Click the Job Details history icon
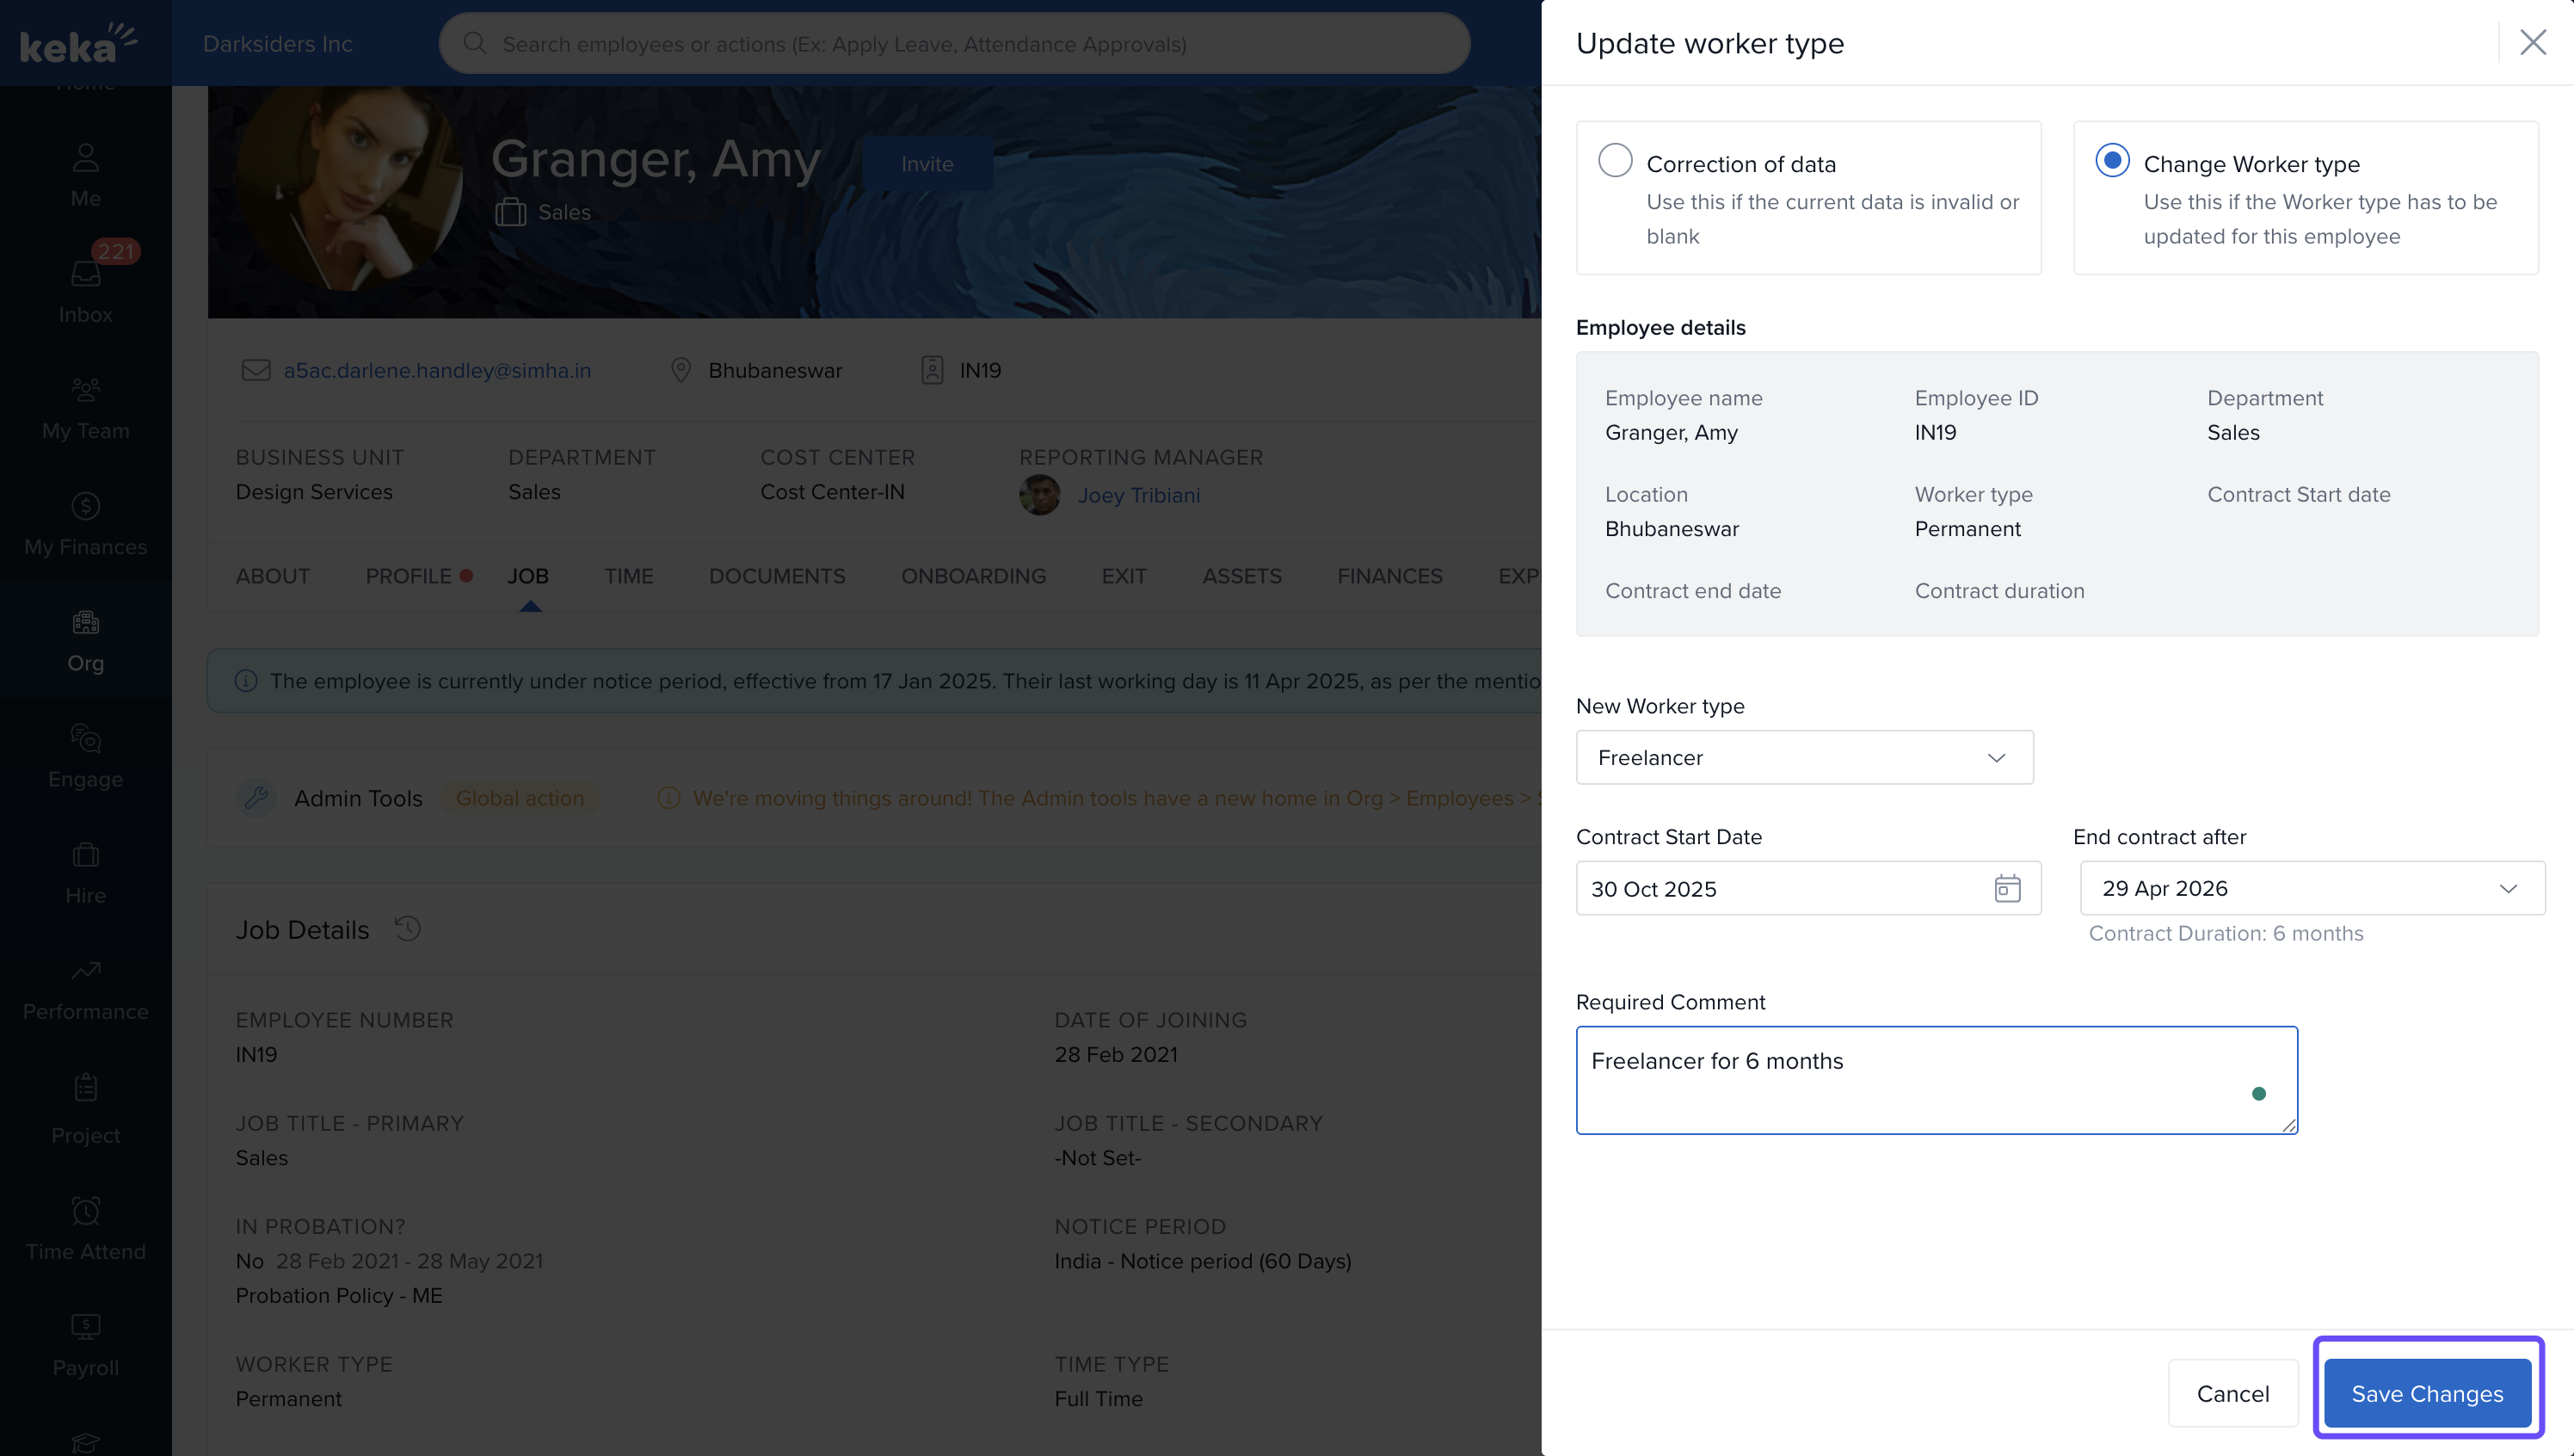The height and width of the screenshot is (1456, 2574). click(407, 929)
